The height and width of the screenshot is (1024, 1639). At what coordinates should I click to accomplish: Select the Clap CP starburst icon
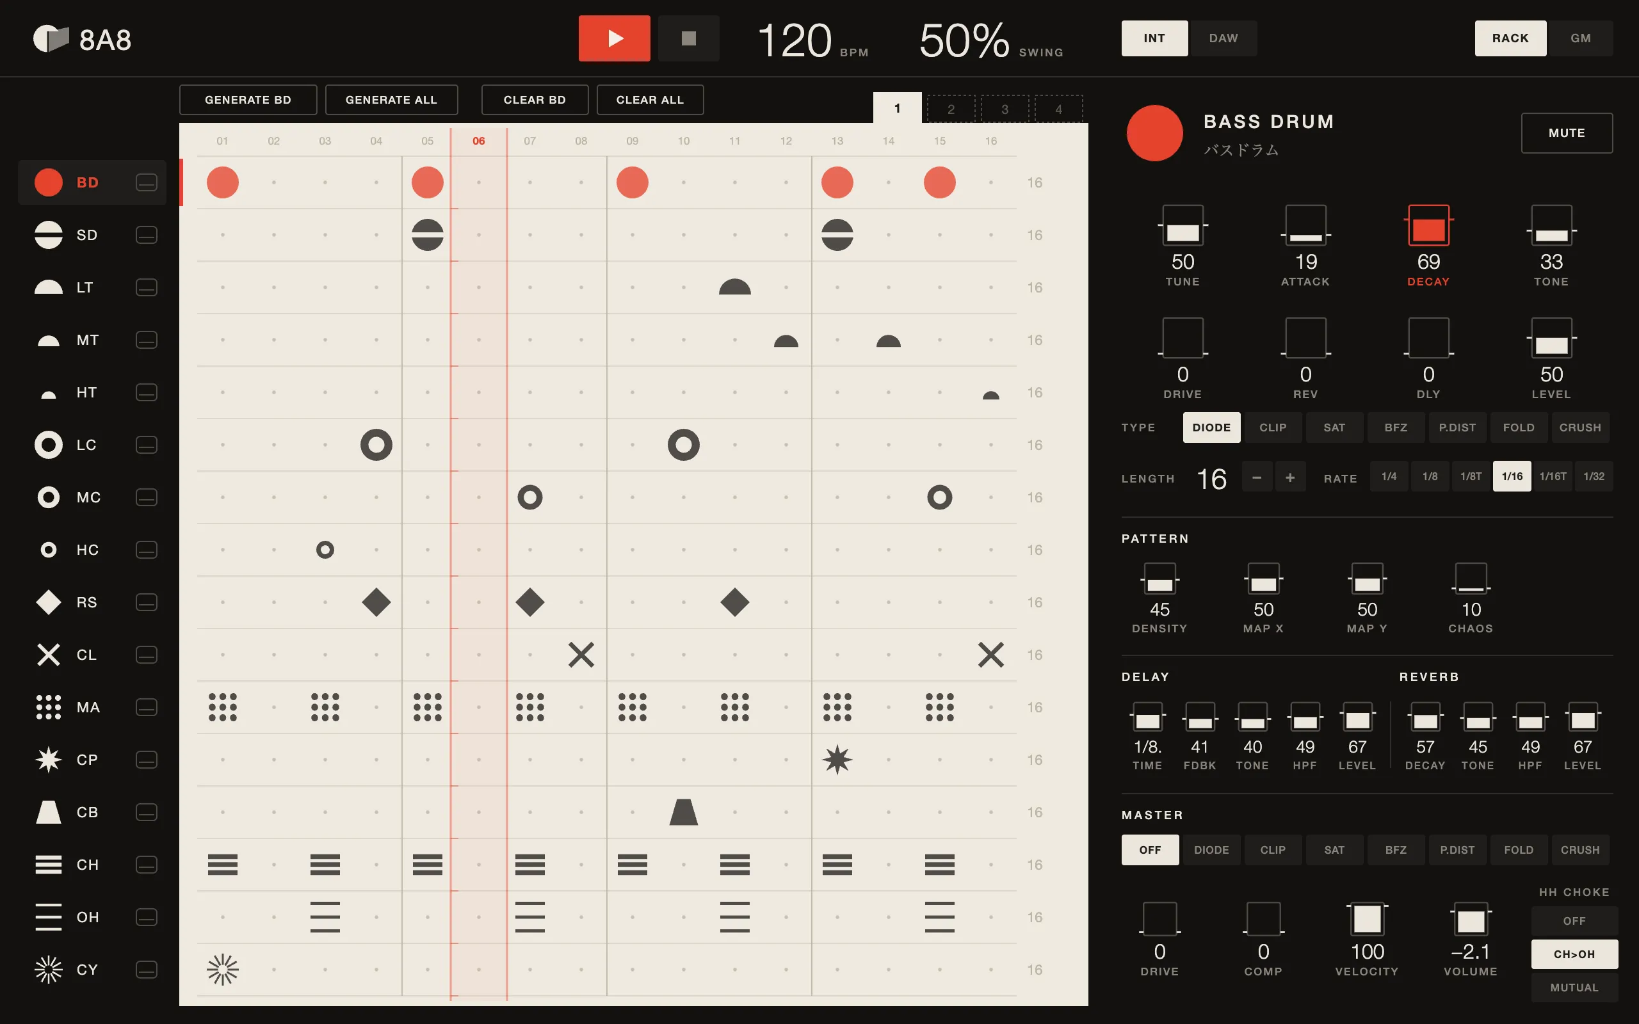click(48, 760)
